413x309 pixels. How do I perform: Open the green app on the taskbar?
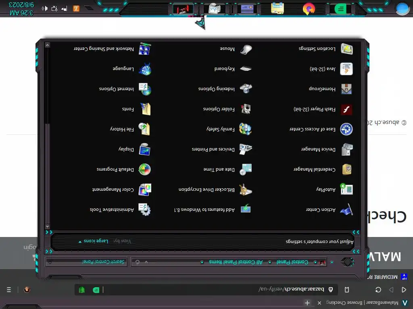tap(340, 9)
